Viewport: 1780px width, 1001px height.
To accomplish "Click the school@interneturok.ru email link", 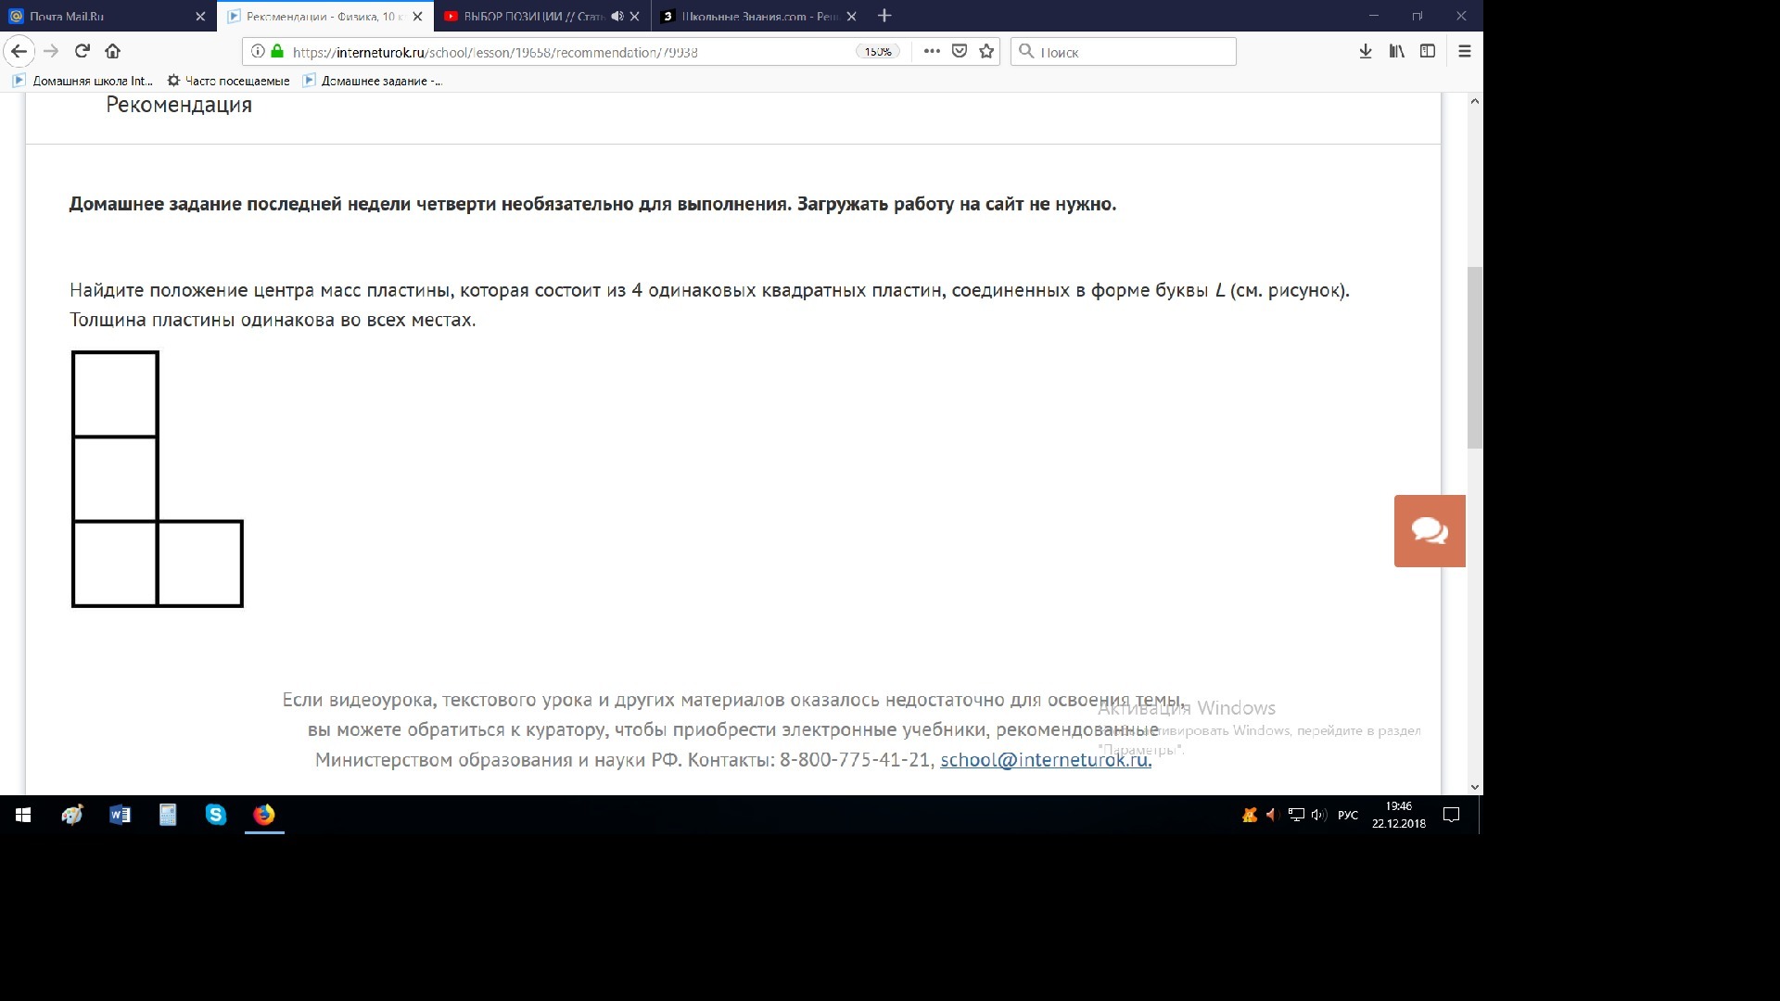I will coord(1046,760).
